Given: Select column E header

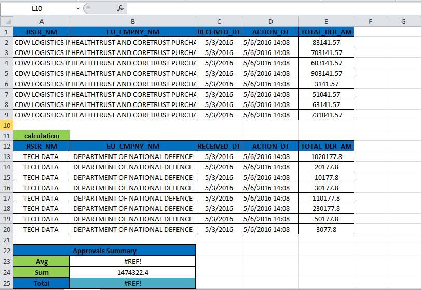Looking at the screenshot, I should (x=326, y=21).
